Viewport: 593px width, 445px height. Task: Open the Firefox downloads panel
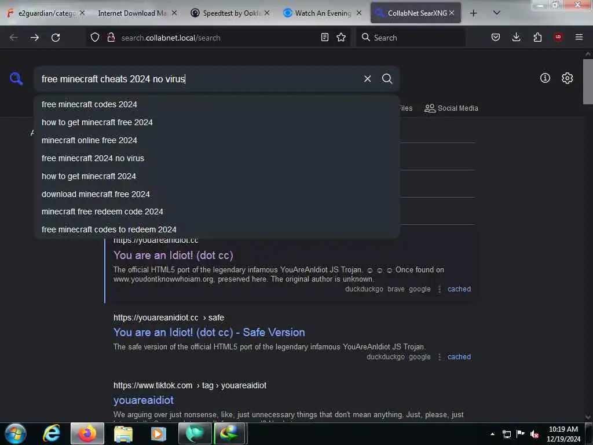point(516,37)
